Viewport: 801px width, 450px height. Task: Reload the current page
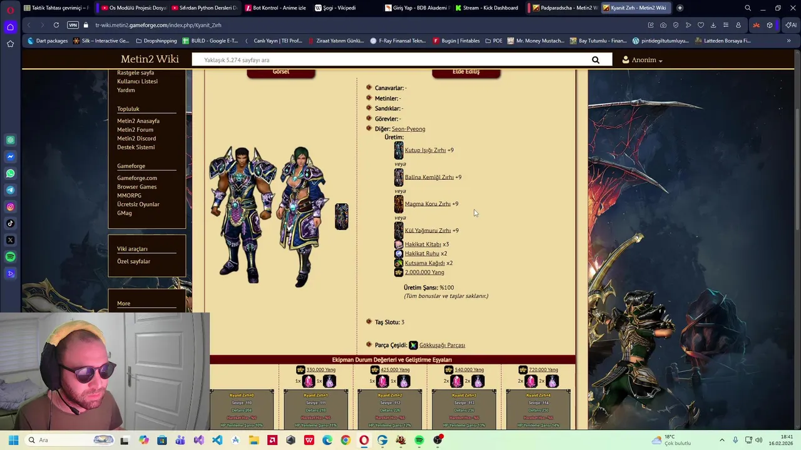point(56,25)
